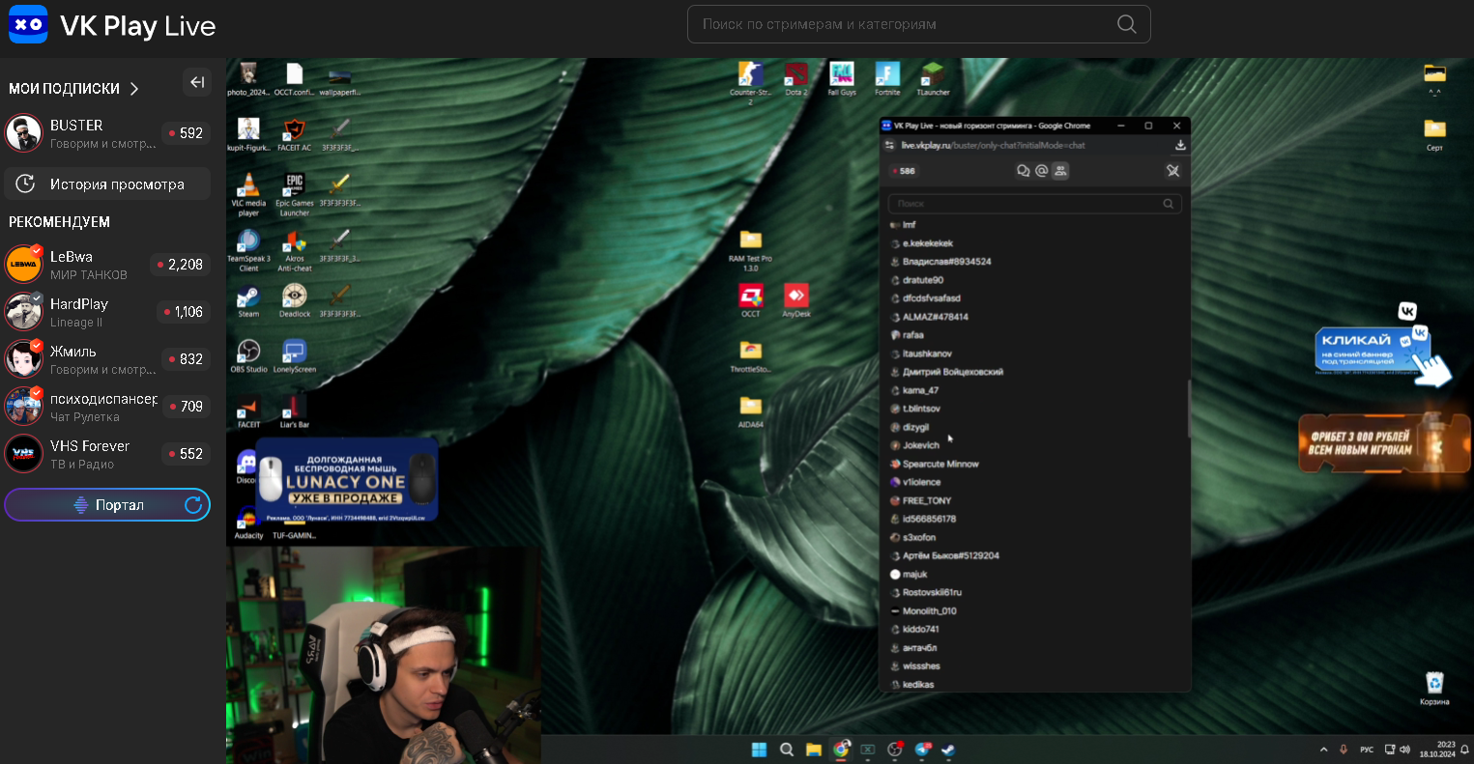Screen dimensions: 1474x764
Task: Click the AIDA64 folder on the desktop
Action: tap(750, 411)
